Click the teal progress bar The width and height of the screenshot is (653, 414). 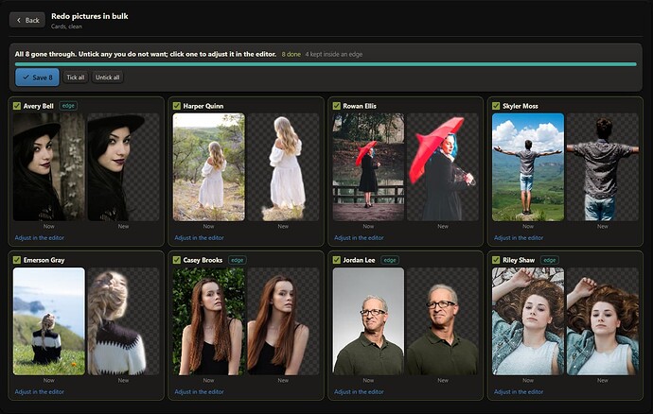(326, 64)
